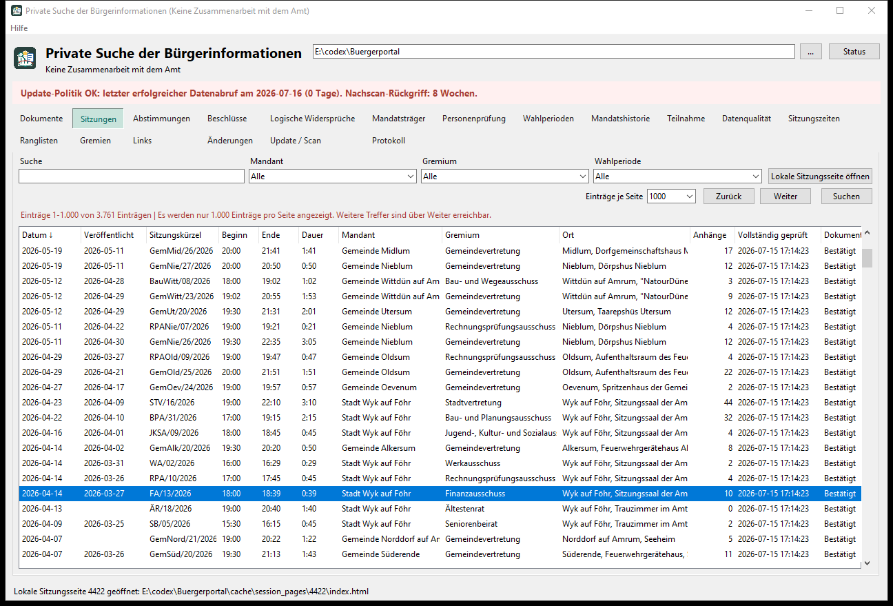Image resolution: width=893 pixels, height=606 pixels.
Task: Click the table scrollbar up arrow
Action: (x=867, y=234)
